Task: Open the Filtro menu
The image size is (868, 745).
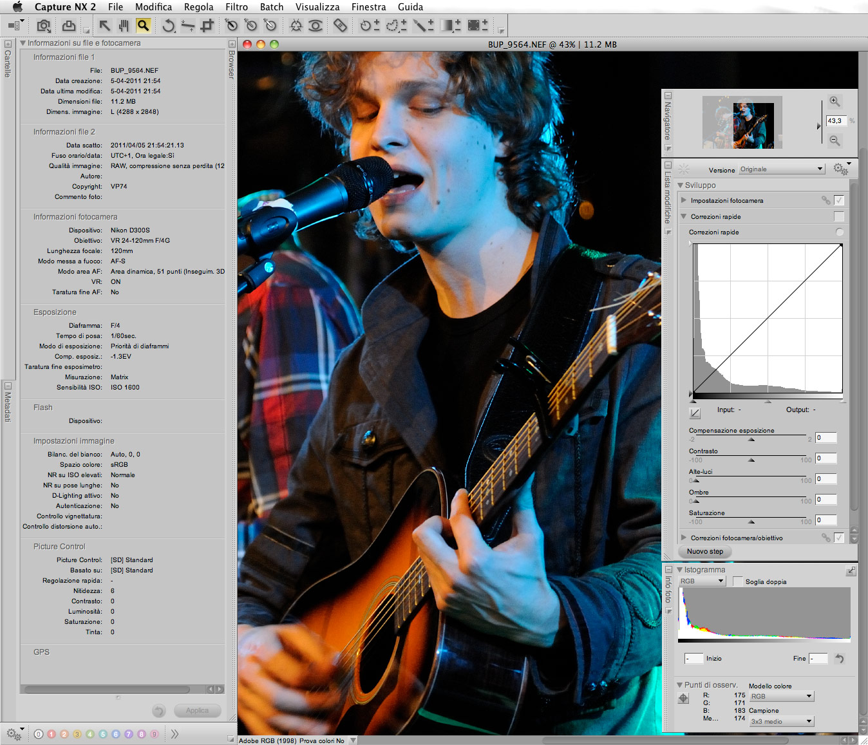Action: pyautogui.click(x=236, y=7)
